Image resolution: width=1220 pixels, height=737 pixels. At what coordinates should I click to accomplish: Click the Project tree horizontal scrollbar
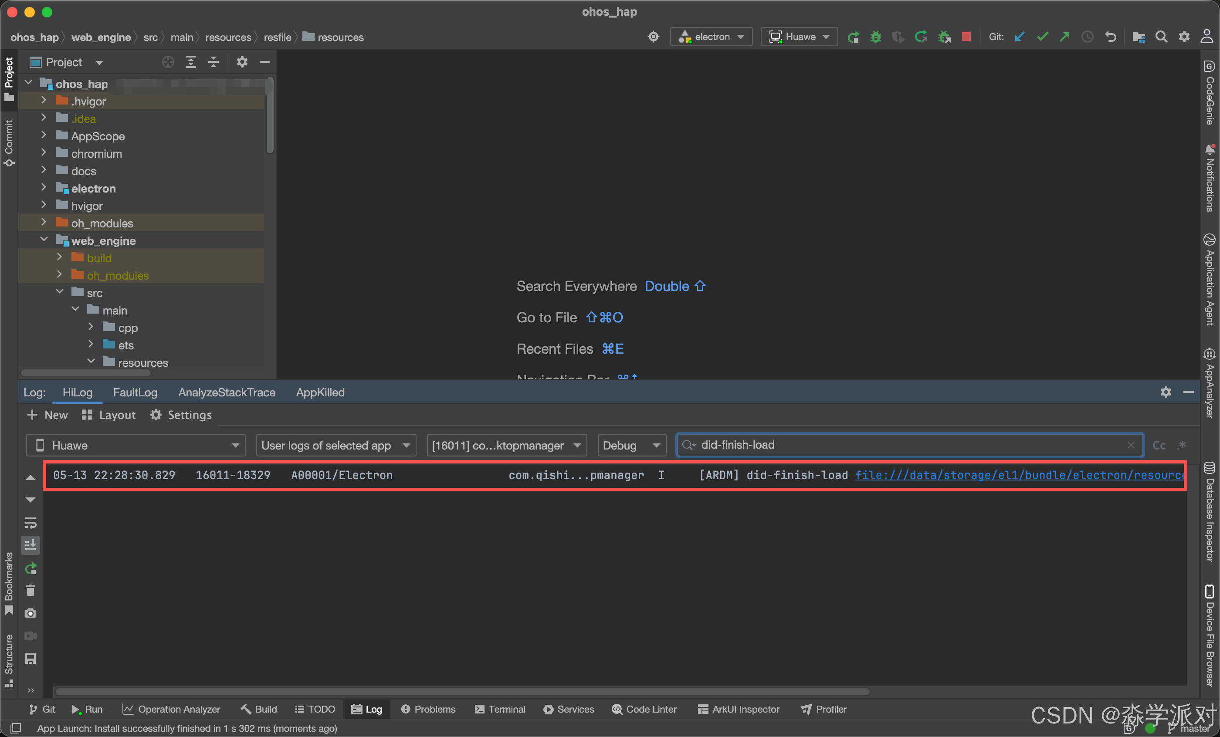[85, 373]
